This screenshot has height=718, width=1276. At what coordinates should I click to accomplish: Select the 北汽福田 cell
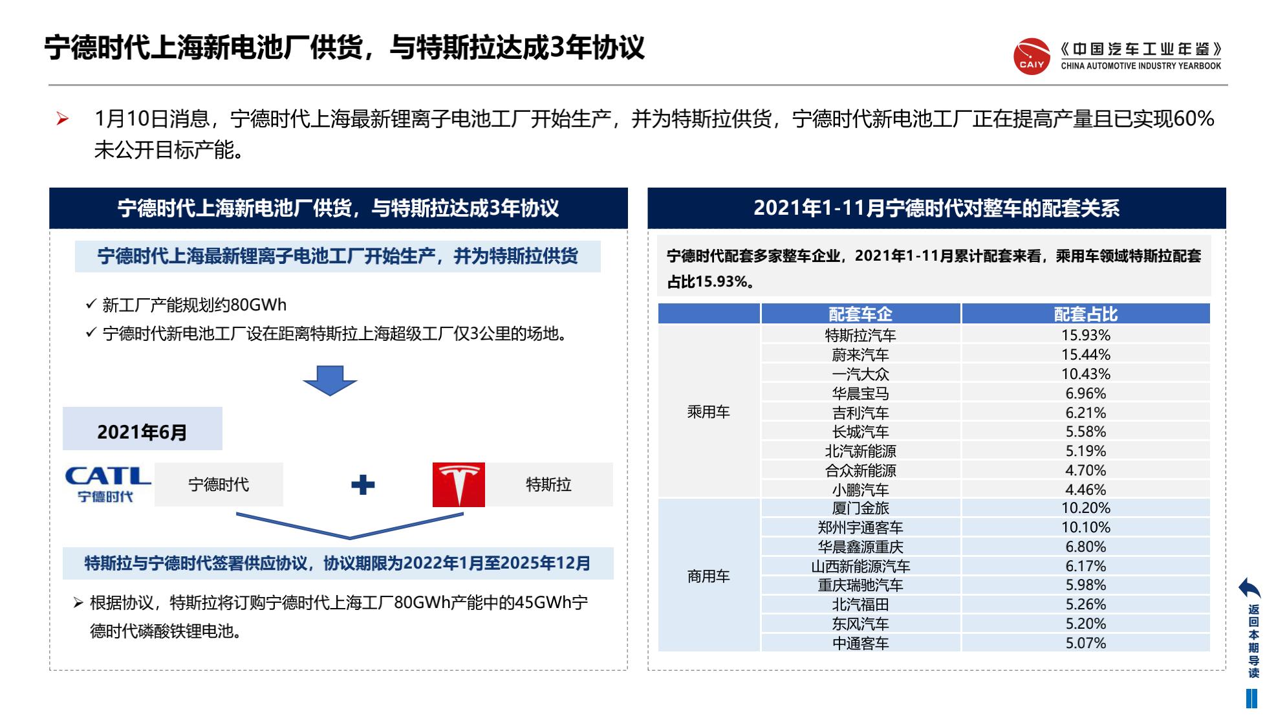861,604
